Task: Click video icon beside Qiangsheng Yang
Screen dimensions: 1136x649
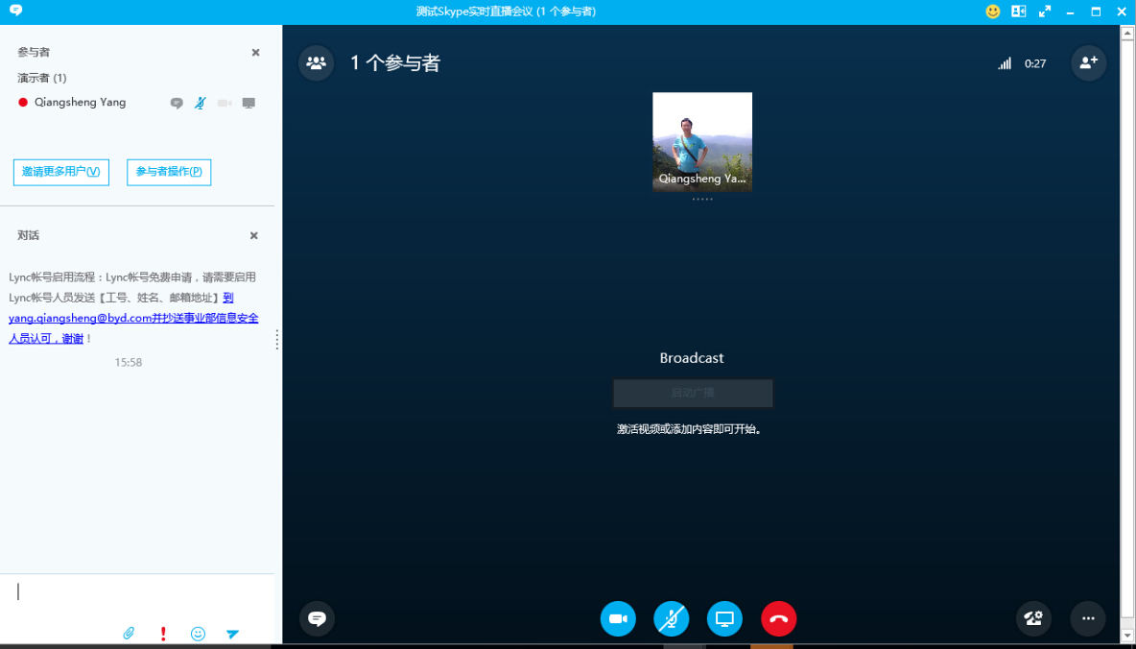Action: [x=225, y=103]
